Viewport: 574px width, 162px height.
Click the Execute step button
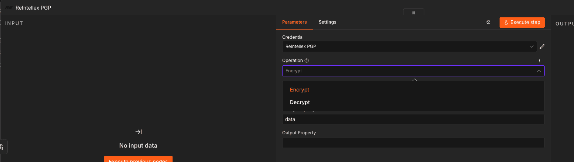[522, 22]
